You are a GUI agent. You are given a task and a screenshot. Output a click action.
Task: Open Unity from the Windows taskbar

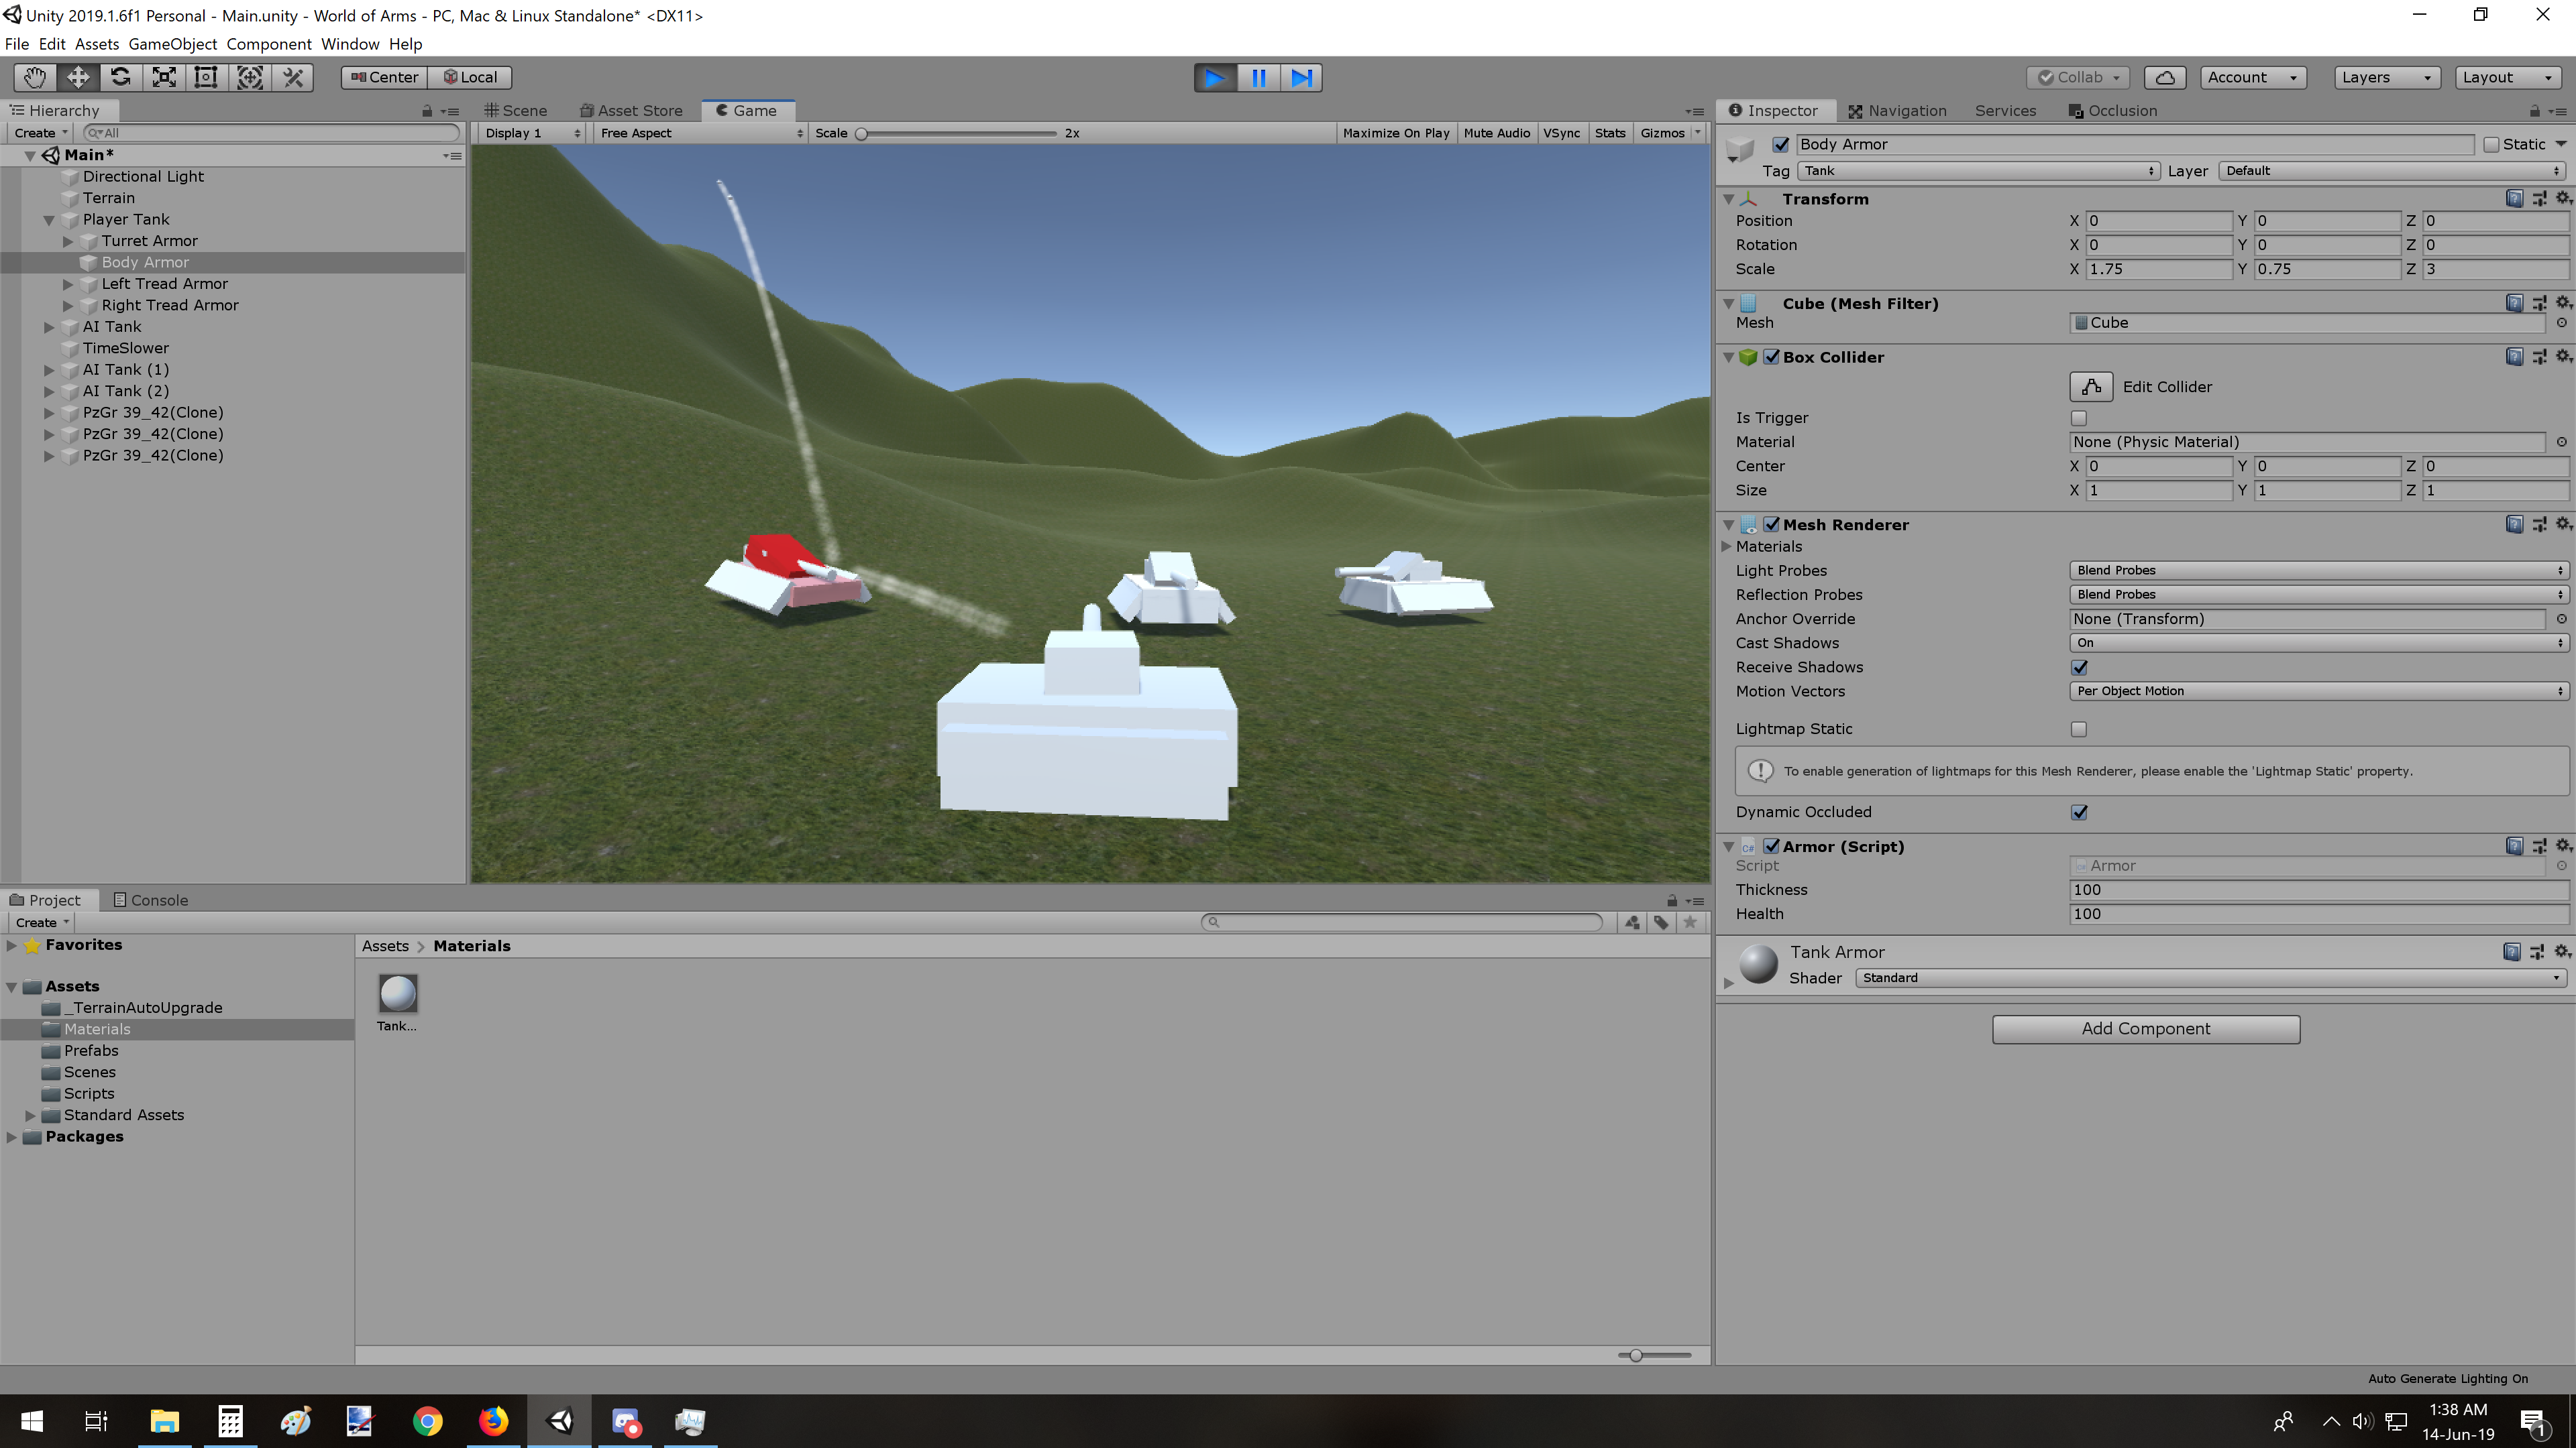560,1421
